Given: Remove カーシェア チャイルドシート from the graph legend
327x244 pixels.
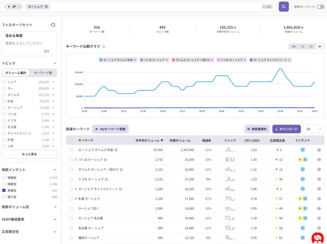Looking at the screenshot, I should 289,60.
